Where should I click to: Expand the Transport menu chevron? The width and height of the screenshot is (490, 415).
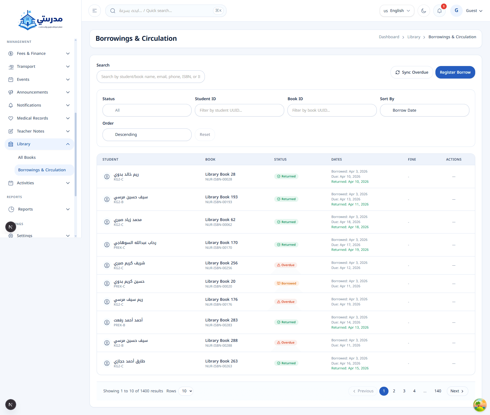[x=68, y=67]
